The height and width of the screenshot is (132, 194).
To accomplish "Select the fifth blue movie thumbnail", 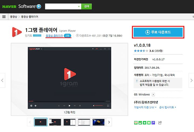I will [99, 122].
